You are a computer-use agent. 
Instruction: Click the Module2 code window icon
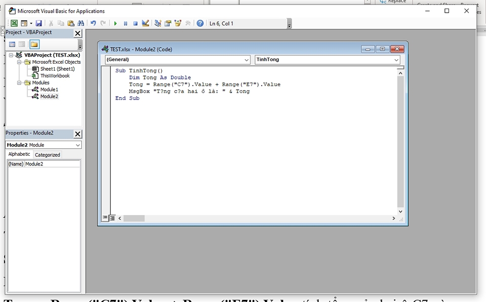click(x=105, y=49)
